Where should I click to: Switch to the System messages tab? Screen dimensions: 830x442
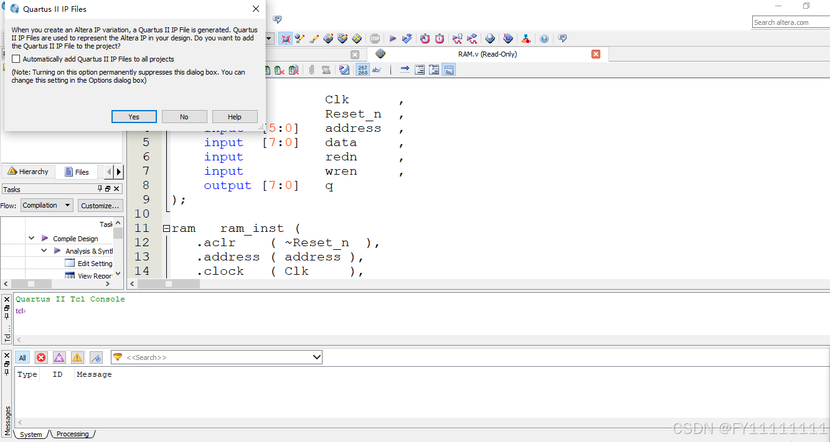coord(31,435)
